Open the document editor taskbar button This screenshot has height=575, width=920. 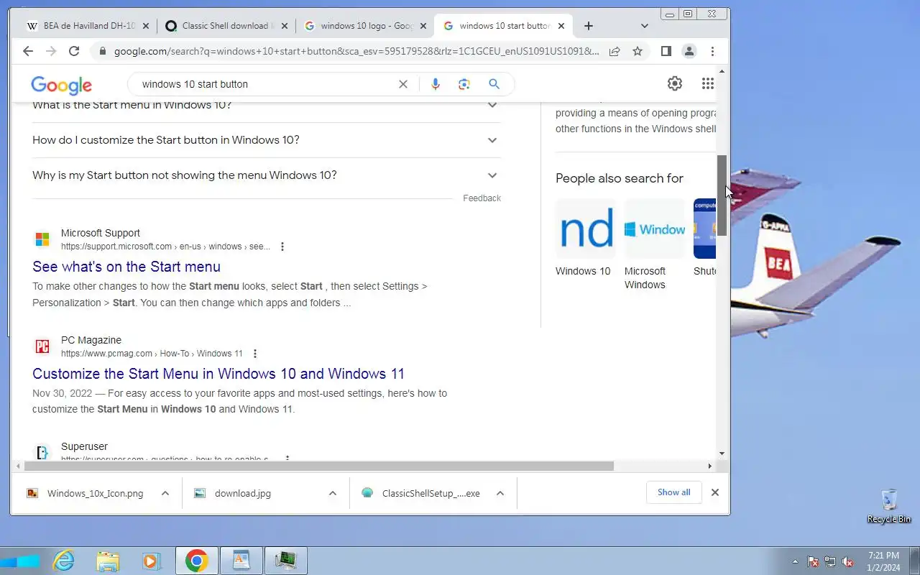click(241, 561)
